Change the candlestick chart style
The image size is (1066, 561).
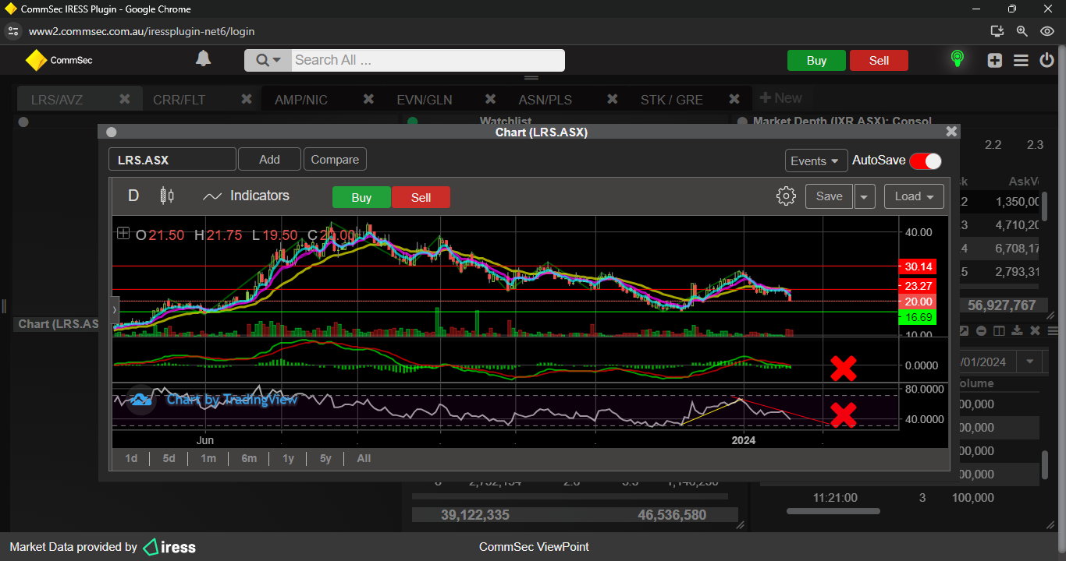click(x=166, y=196)
